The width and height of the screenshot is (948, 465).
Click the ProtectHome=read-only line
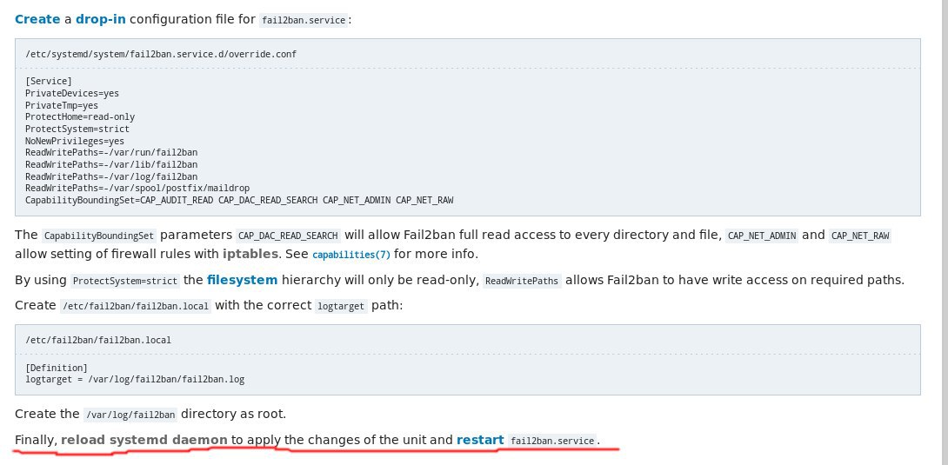[x=80, y=116]
